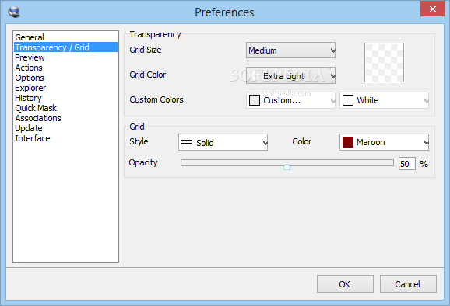Expand the Grid Color Extra Light dropdown
Image resolution: width=450 pixels, height=306 pixels.
click(x=290, y=75)
